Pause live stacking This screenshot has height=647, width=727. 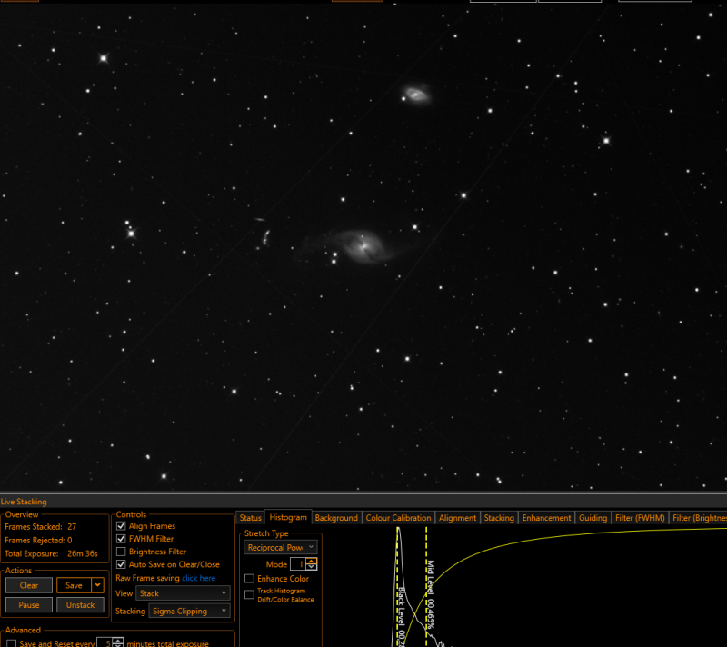pos(29,604)
